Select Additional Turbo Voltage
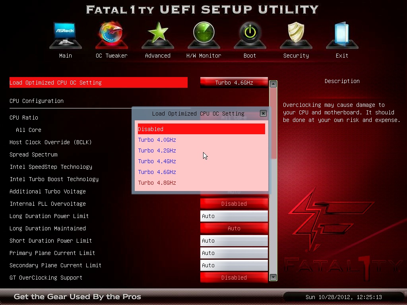Image resolution: width=407 pixels, height=305 pixels. point(48,191)
